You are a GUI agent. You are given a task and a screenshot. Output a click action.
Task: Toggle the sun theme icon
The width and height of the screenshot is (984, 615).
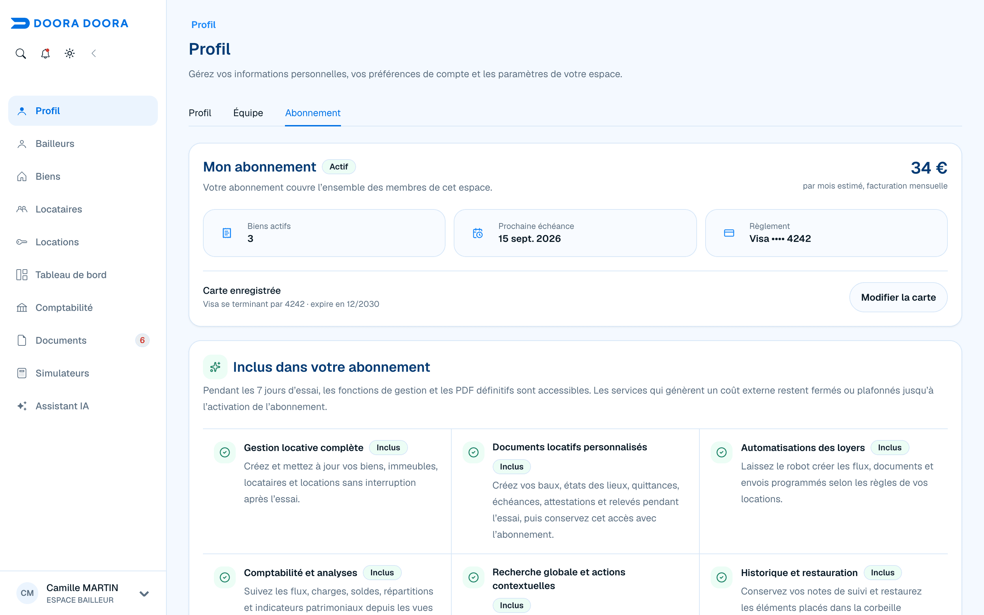[70, 53]
